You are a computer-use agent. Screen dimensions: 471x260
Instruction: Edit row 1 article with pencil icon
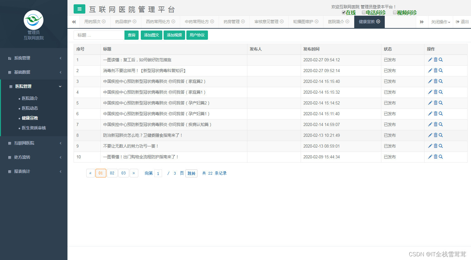point(430,60)
